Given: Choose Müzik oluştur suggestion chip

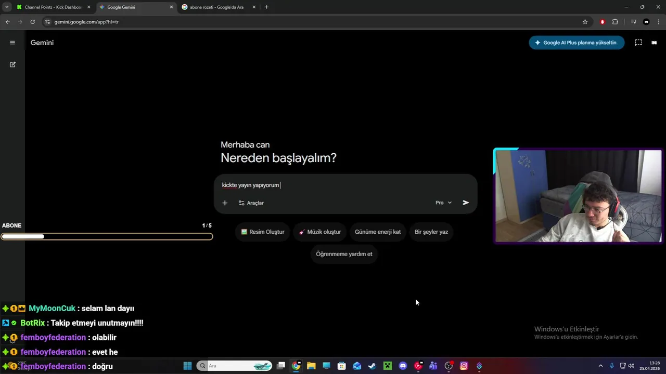Looking at the screenshot, I should 320,232.
